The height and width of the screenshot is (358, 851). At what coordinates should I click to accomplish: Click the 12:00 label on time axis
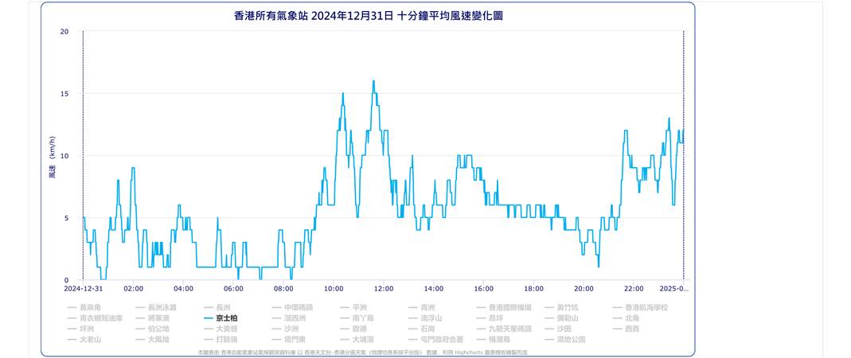point(384,288)
